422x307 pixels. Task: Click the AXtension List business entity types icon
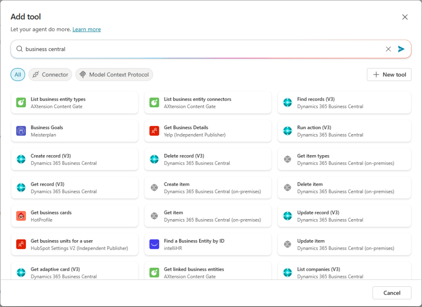(x=21, y=103)
